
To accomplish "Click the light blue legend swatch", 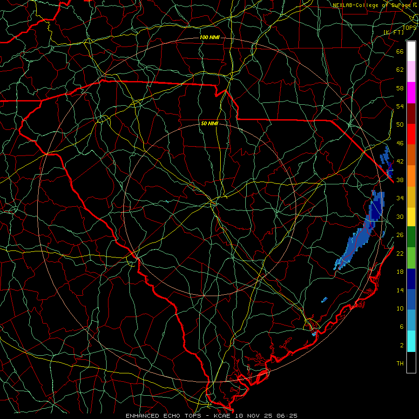I will coord(411,320).
